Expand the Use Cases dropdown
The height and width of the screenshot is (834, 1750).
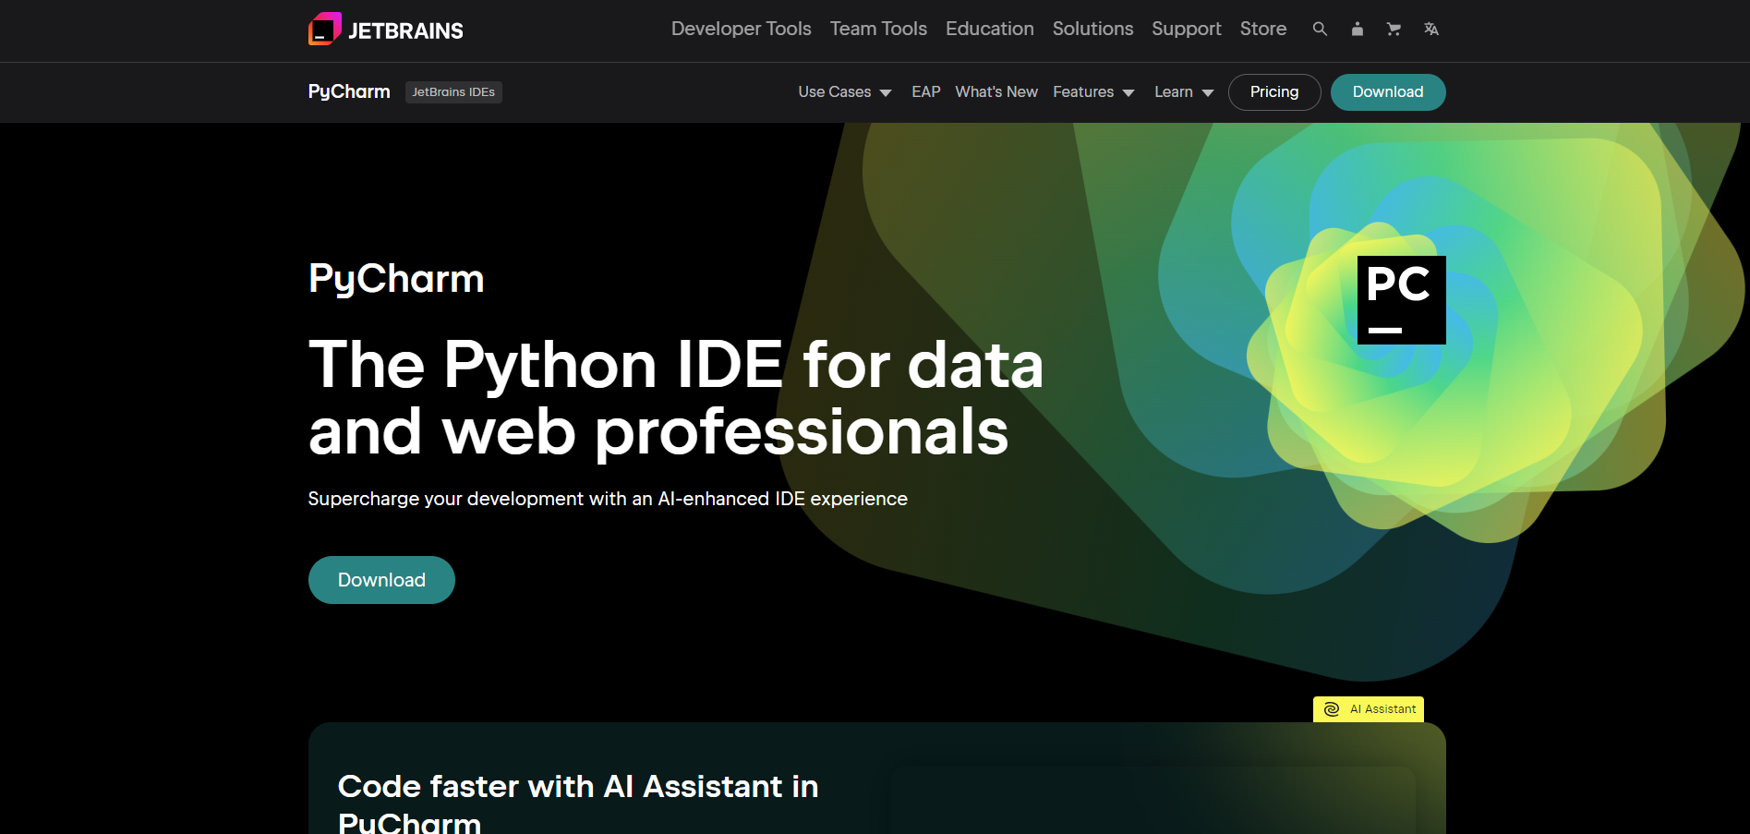point(845,92)
